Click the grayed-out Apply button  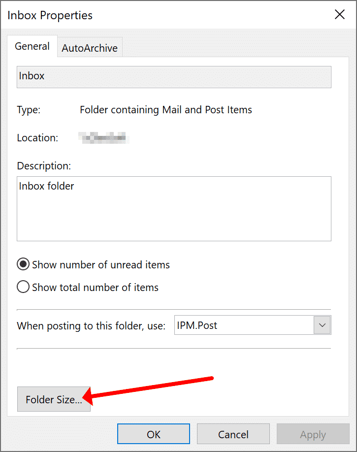[x=313, y=434]
